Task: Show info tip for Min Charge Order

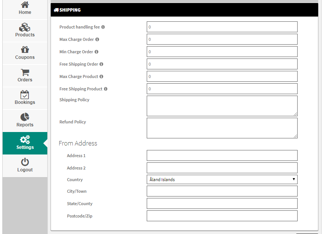Action: (x=96, y=52)
